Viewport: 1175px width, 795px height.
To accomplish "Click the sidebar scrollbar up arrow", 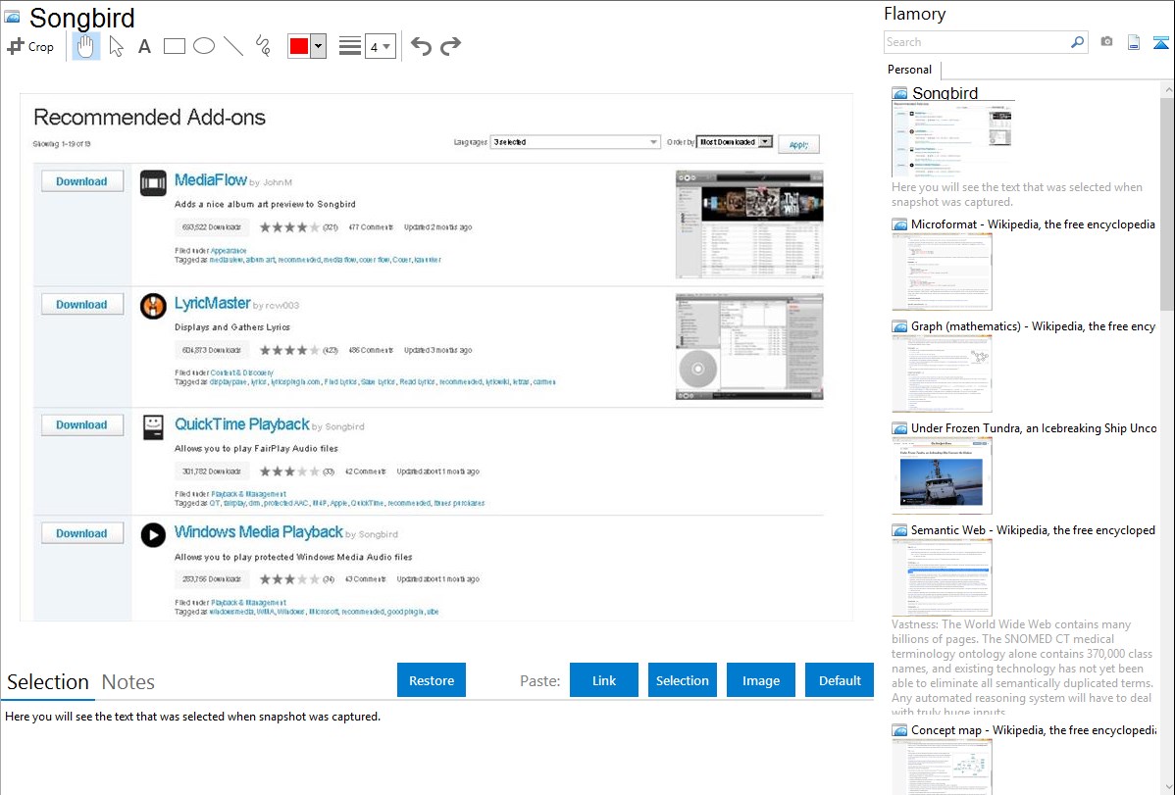I will (1168, 89).
